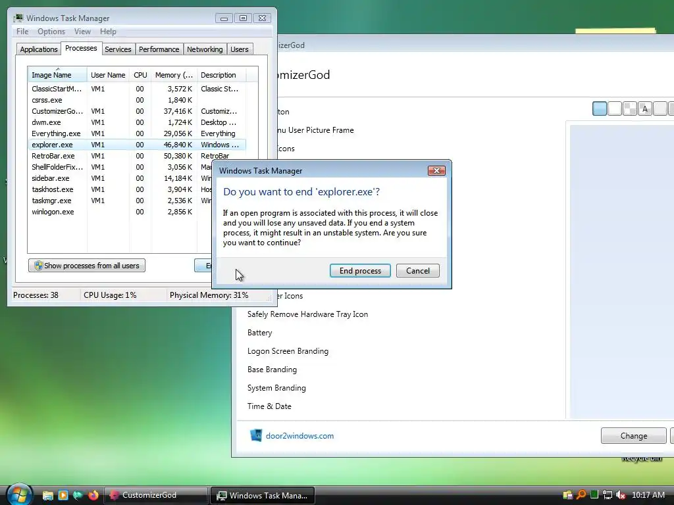Click the Change button in CustomizerGod
The width and height of the screenshot is (674, 505).
pos(634,435)
